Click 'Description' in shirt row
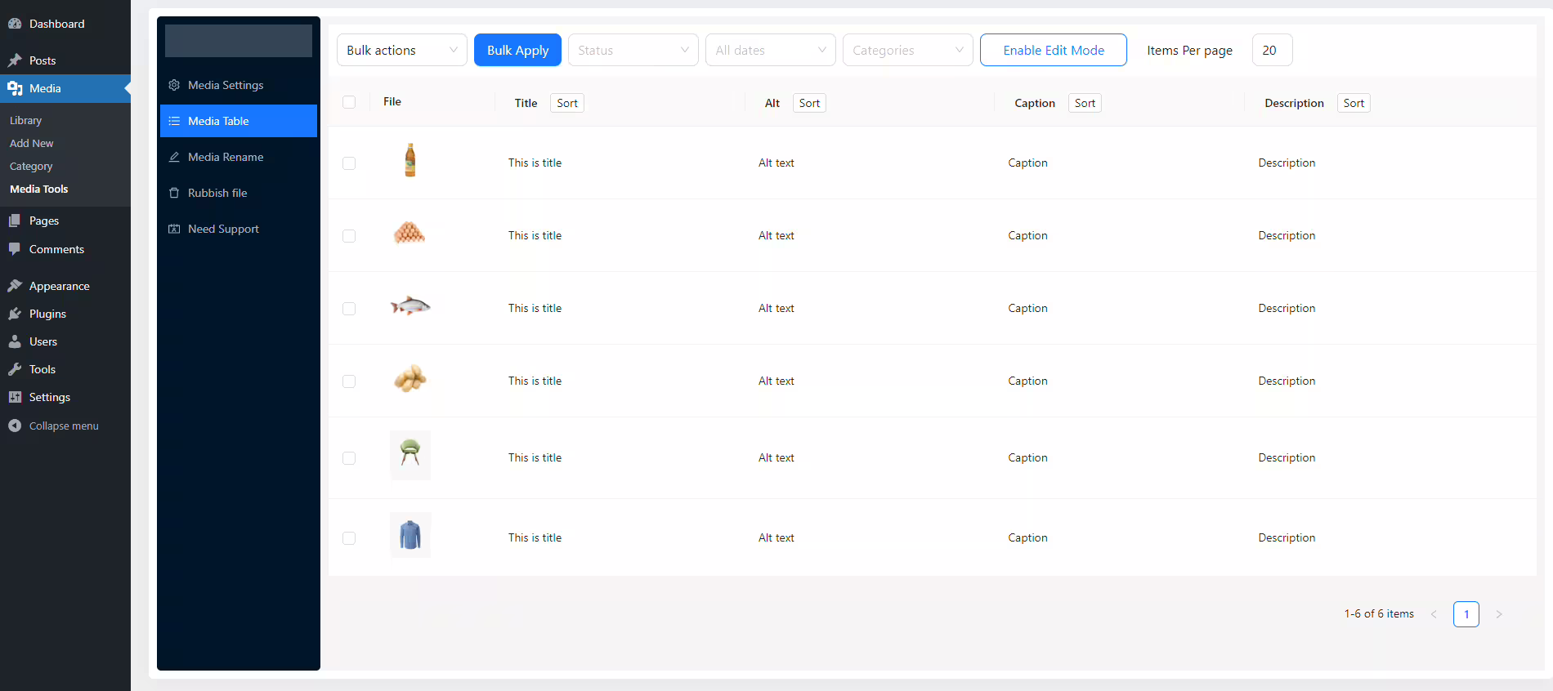This screenshot has width=1553, height=691. click(1287, 537)
